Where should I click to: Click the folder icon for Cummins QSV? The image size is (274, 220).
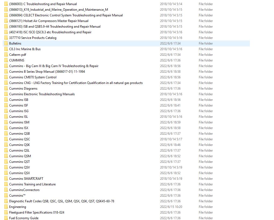tap(6, 167)
